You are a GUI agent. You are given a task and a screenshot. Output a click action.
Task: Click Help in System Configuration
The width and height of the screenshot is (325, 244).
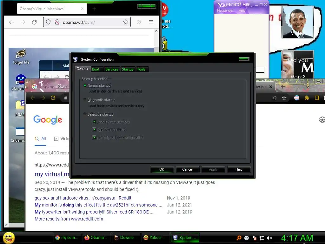pyautogui.click(x=239, y=169)
